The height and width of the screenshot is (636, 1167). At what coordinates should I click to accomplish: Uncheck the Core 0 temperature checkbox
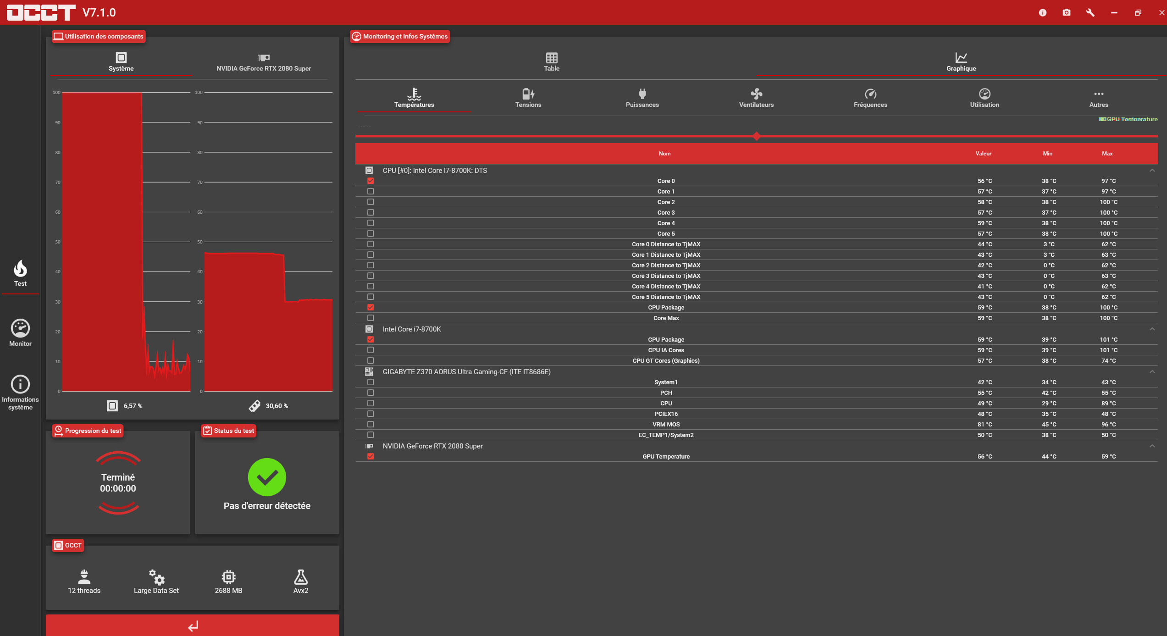pyautogui.click(x=371, y=181)
